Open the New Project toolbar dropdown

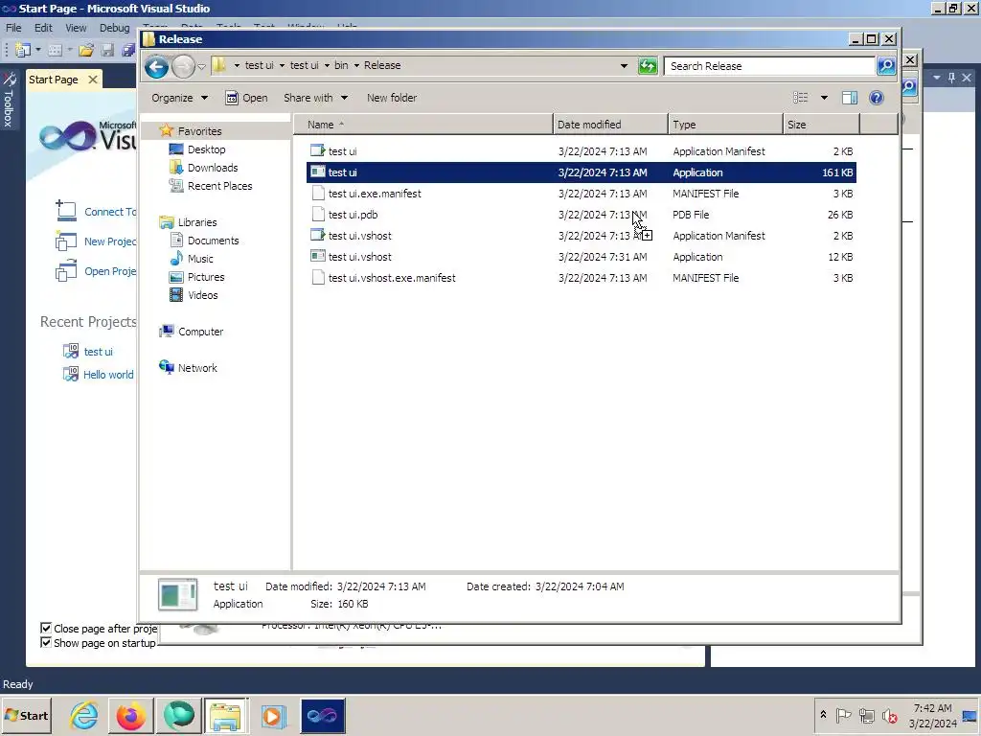(x=38, y=50)
